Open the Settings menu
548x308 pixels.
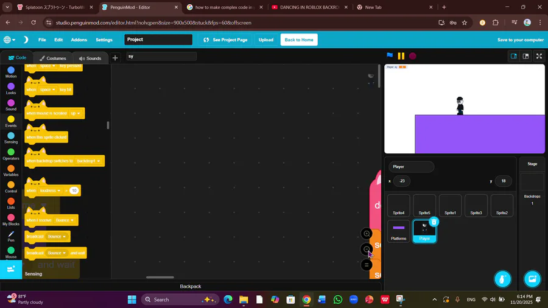(104, 40)
